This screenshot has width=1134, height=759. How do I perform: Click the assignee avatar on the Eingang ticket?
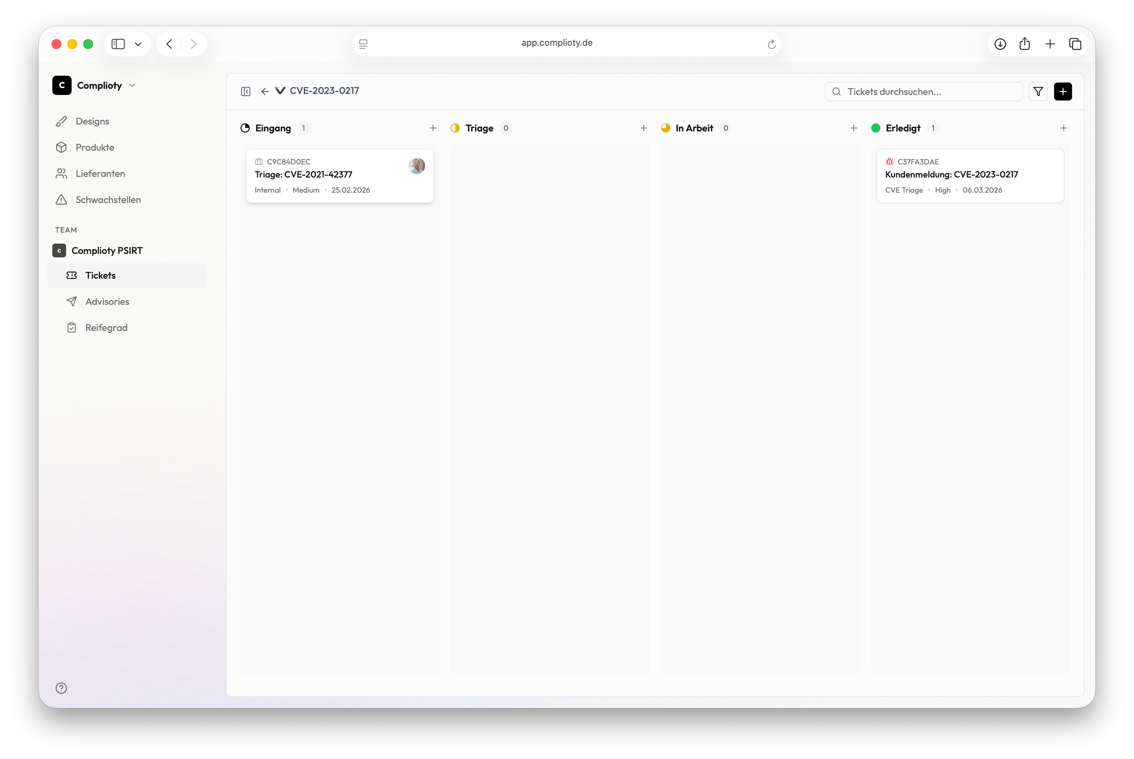[417, 165]
